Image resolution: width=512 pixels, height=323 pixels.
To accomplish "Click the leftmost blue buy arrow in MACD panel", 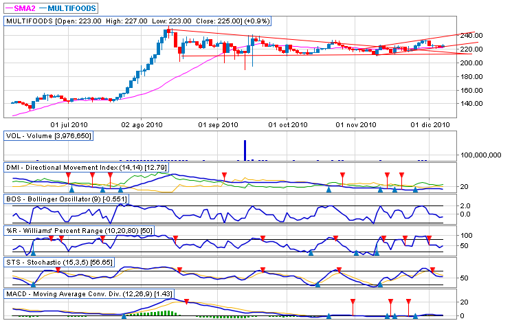I will click(124, 316).
